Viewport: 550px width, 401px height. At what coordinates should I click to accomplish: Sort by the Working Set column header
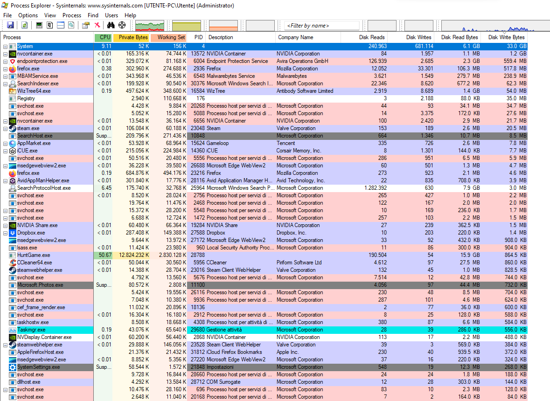point(169,37)
